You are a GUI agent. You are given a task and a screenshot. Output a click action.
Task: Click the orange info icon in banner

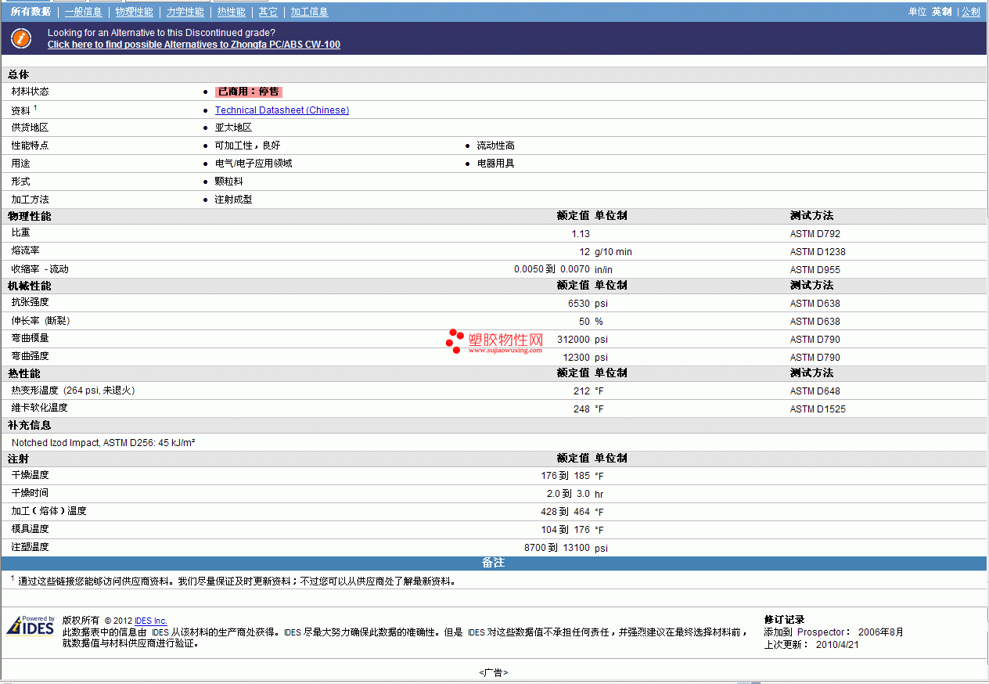pos(22,38)
